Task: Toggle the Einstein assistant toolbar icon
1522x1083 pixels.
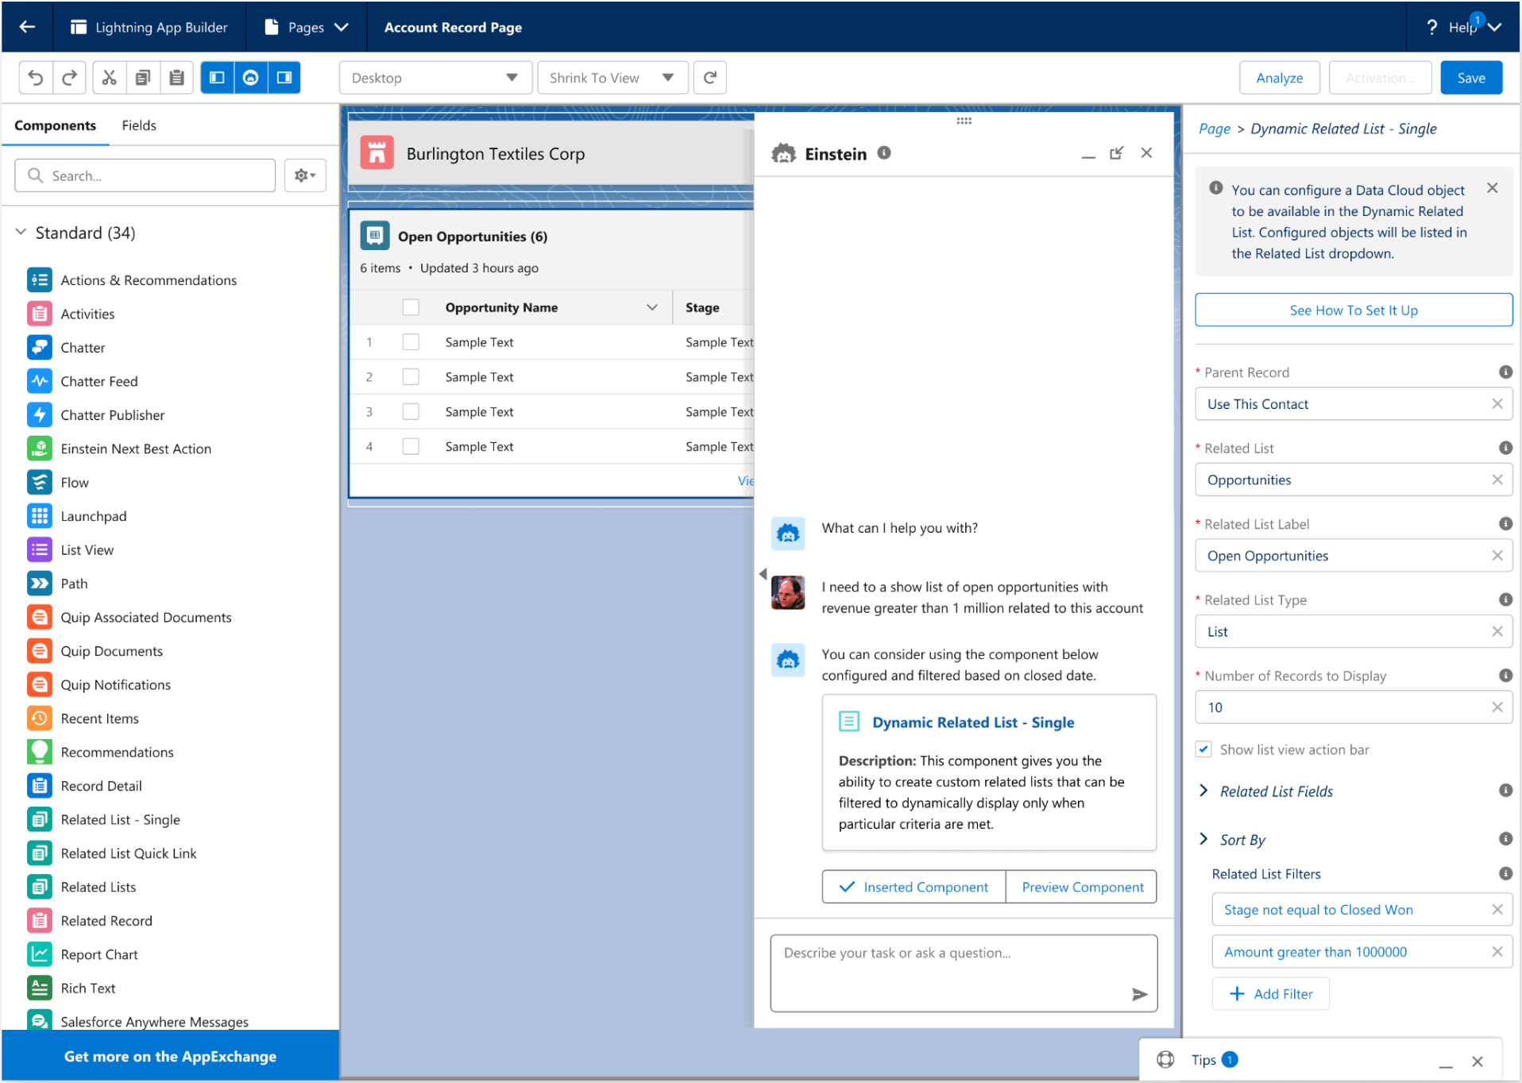Action: (x=250, y=78)
